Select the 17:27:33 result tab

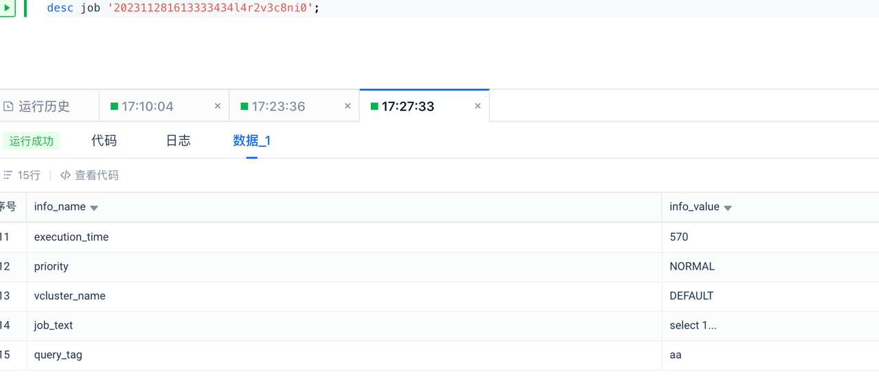coord(407,106)
